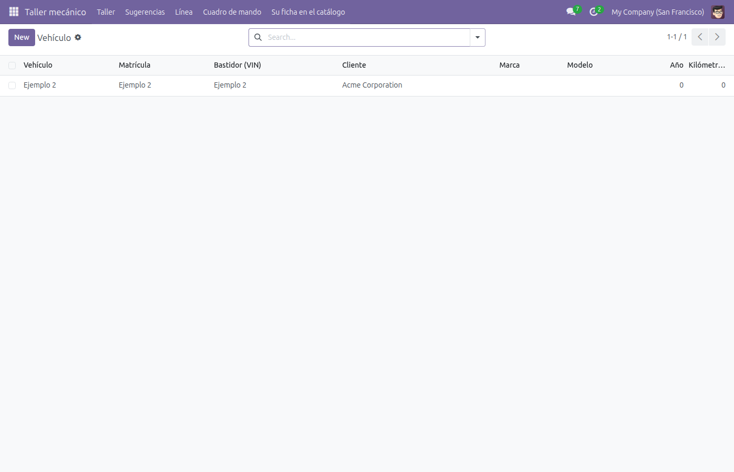
Task: Sort by the Kilómetr... column header
Action: click(x=707, y=65)
